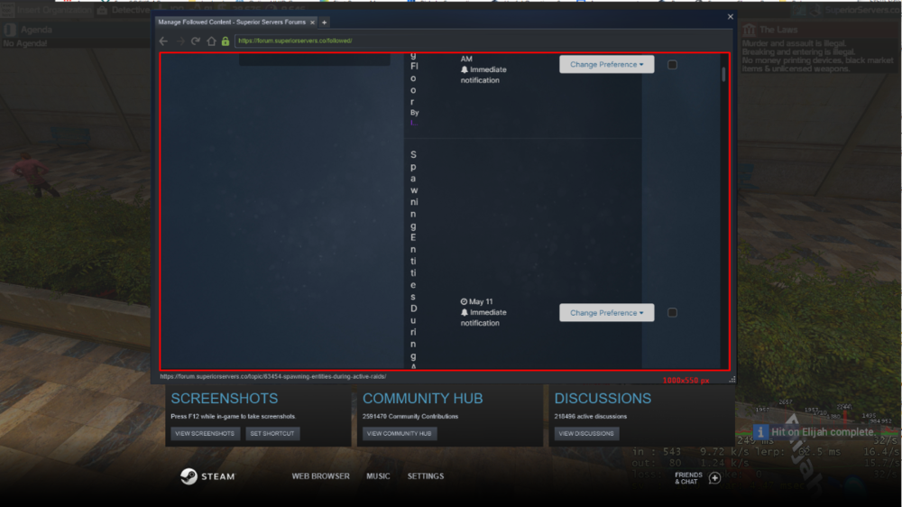This screenshot has width=902, height=507.
Task: Go forward in the overlay browser
Action: 180,41
